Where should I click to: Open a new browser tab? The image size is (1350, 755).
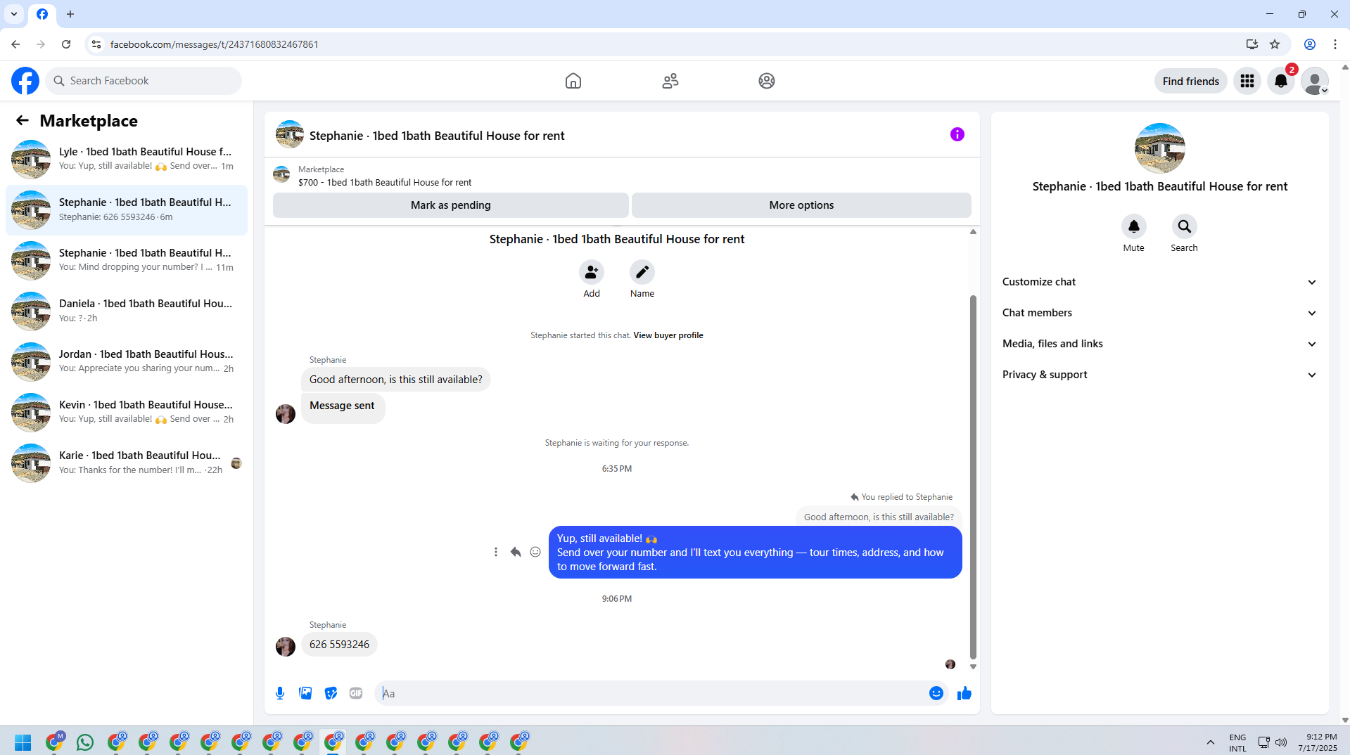tap(70, 14)
